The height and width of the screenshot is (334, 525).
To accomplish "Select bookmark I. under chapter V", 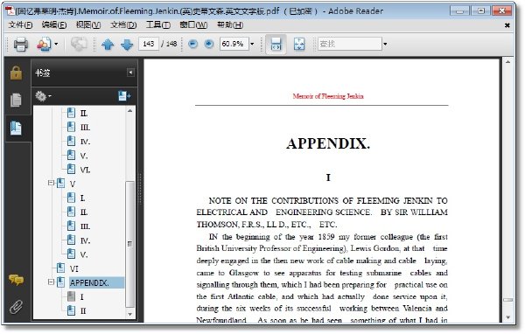I will click(x=83, y=198).
